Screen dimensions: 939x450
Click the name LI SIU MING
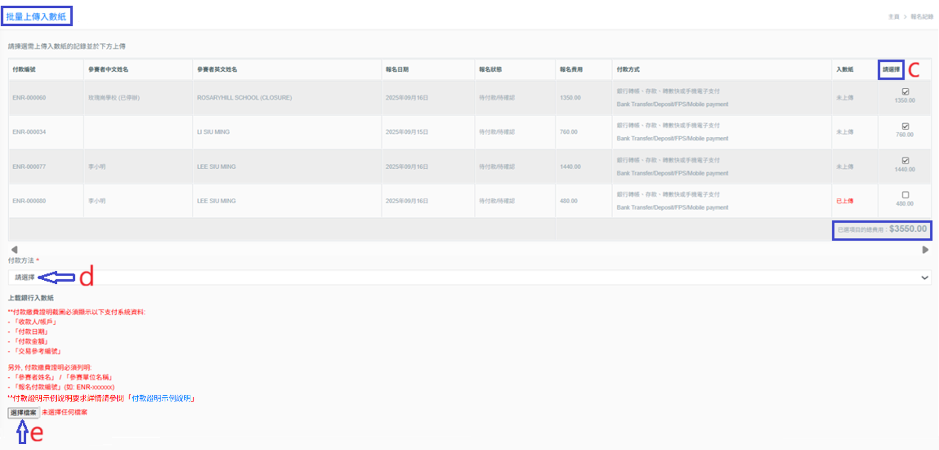pyautogui.click(x=213, y=132)
